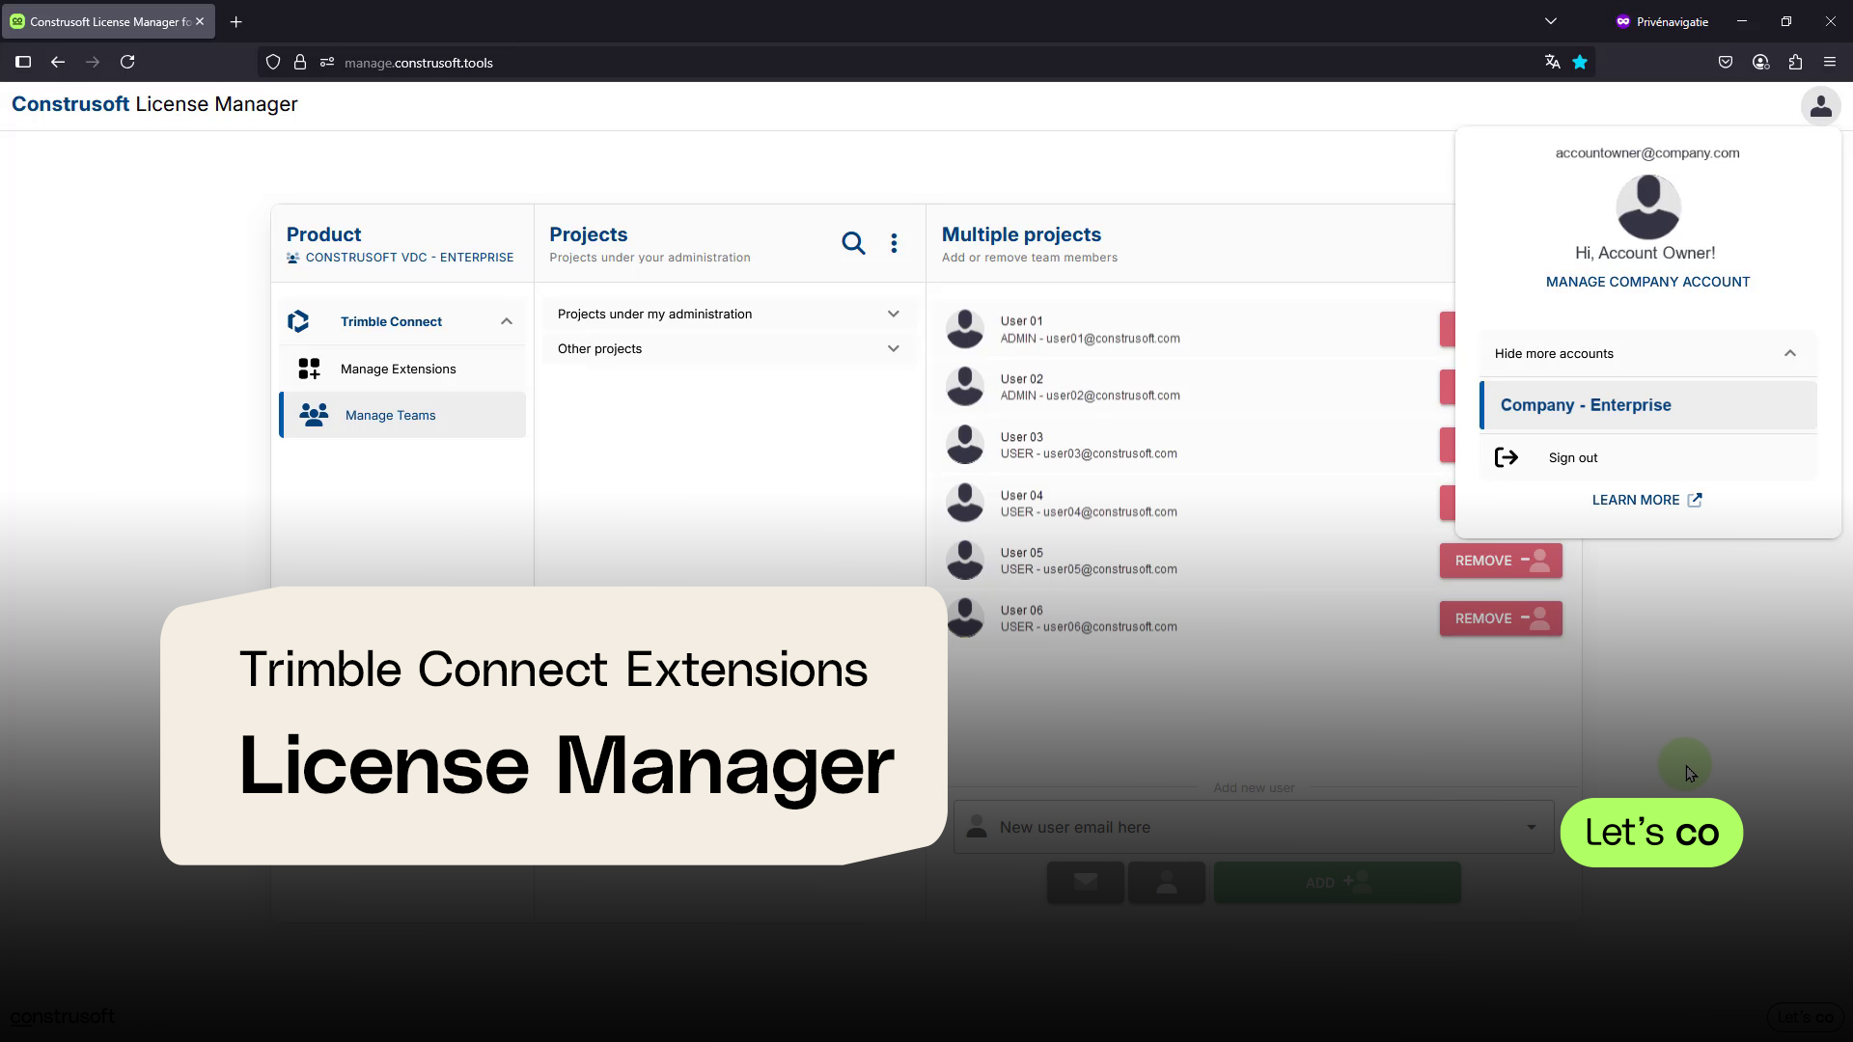Click accountowner@company.com email text
Image resolution: width=1853 pixels, height=1042 pixels.
[x=1647, y=152]
